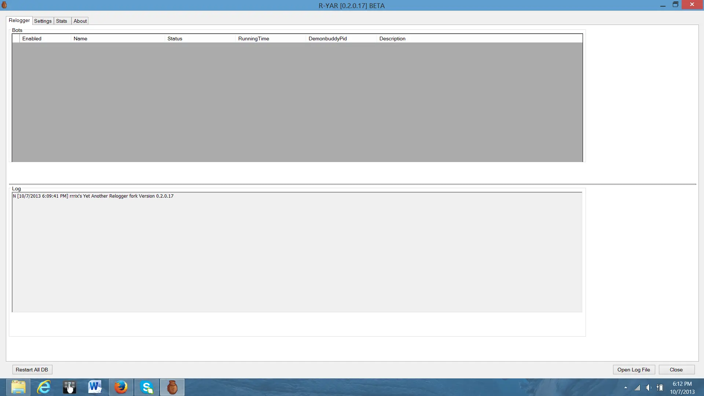Image resolution: width=704 pixels, height=396 pixels.
Task: Sort bots by RunningTime column header
Action: tap(271, 38)
